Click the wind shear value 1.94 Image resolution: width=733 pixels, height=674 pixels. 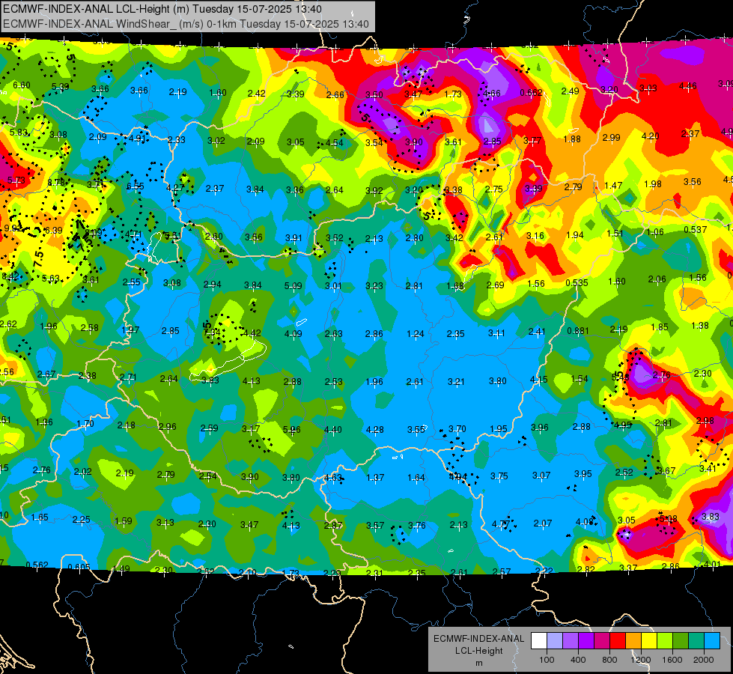point(575,234)
